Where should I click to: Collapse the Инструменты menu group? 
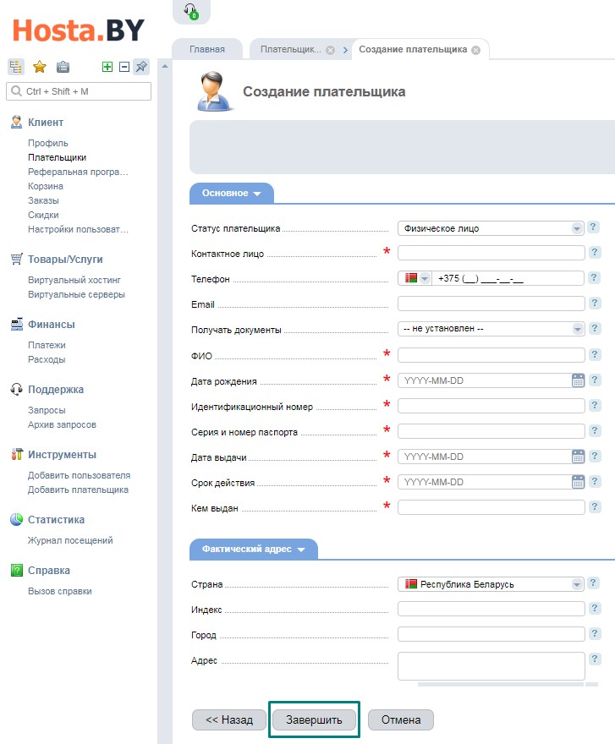point(62,455)
